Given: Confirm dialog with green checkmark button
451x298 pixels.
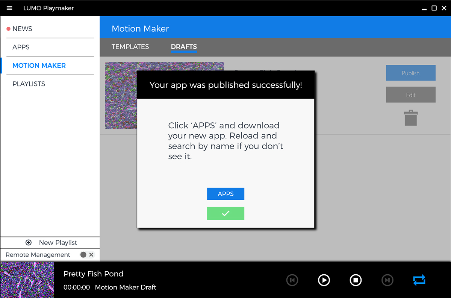Looking at the screenshot, I should coord(225,213).
